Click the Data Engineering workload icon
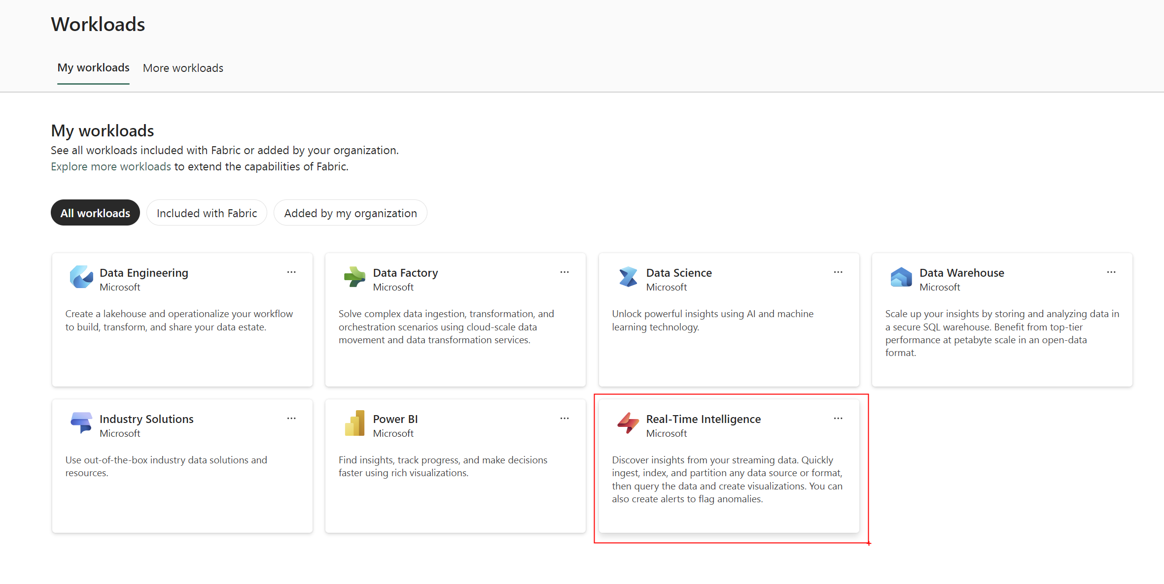Image resolution: width=1164 pixels, height=584 pixels. tap(81, 277)
